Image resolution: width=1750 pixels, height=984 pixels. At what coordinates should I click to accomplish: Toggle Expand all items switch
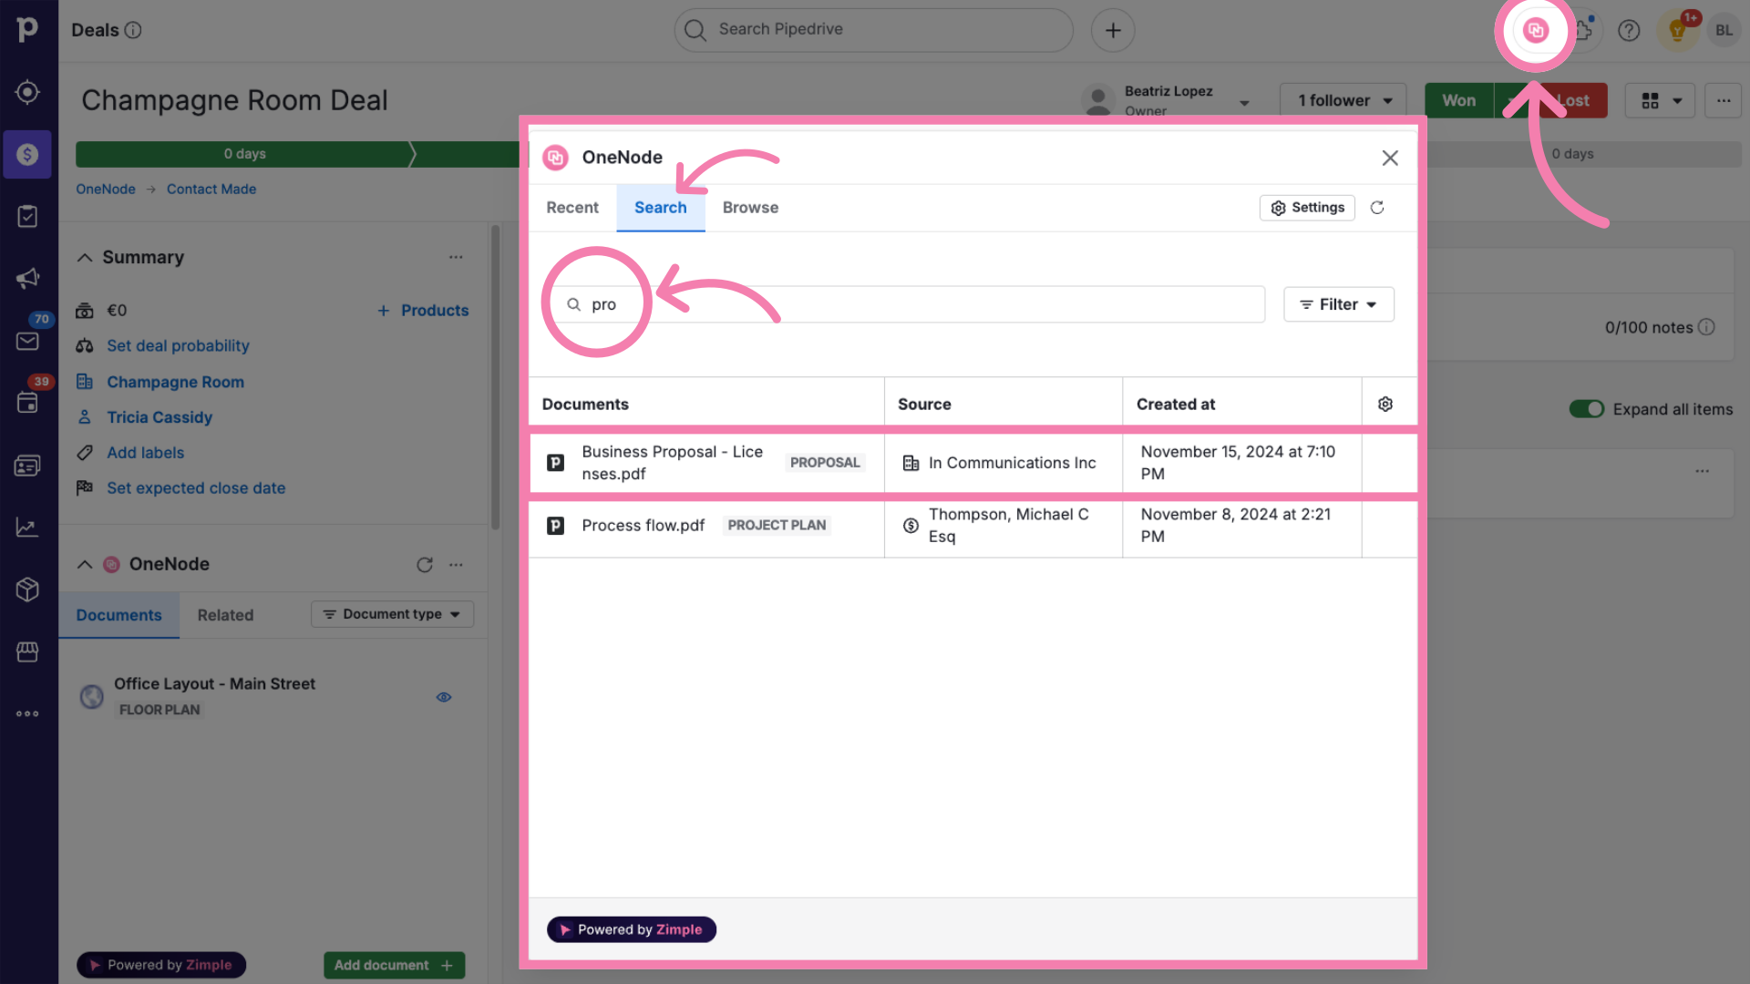coord(1586,409)
